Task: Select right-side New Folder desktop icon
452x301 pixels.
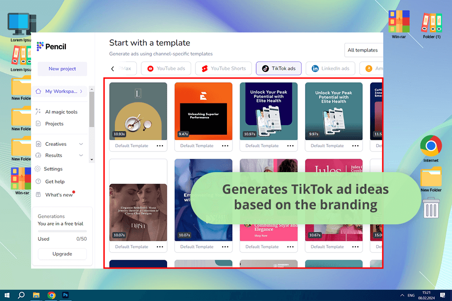Action: [431, 179]
